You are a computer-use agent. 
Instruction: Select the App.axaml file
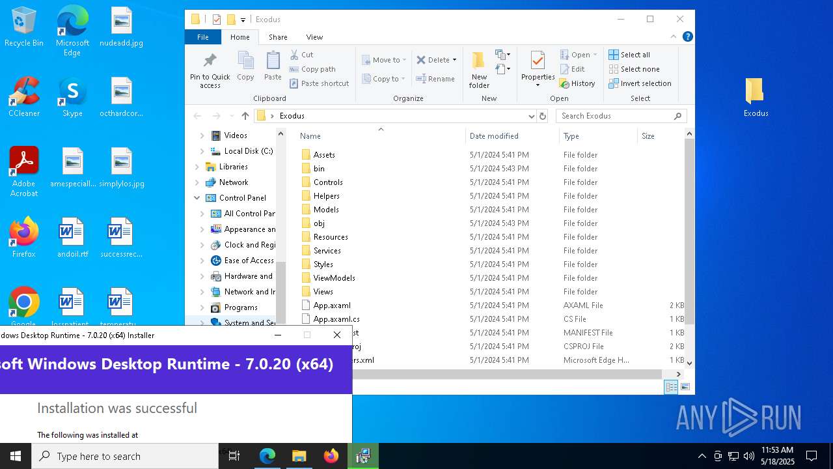click(x=332, y=306)
